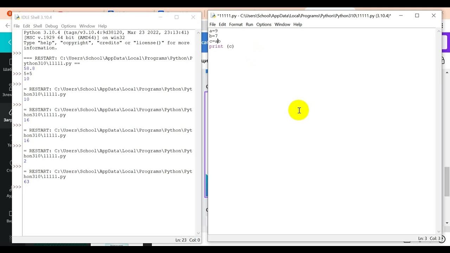Viewport: 450px width, 253px height.
Task: Click the print (c) line in editor
Action: click(221, 46)
